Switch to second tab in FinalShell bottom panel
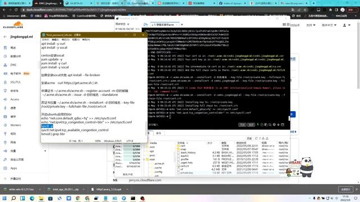The image size is (360, 202). pyautogui.click(x=159, y=133)
